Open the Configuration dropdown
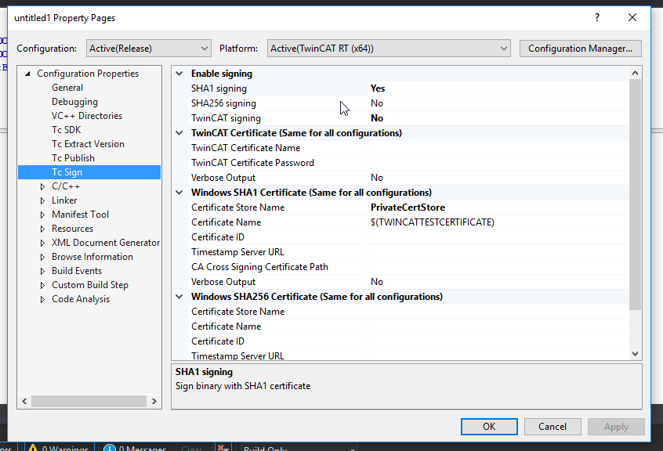This screenshot has width=663, height=451. pyautogui.click(x=148, y=49)
